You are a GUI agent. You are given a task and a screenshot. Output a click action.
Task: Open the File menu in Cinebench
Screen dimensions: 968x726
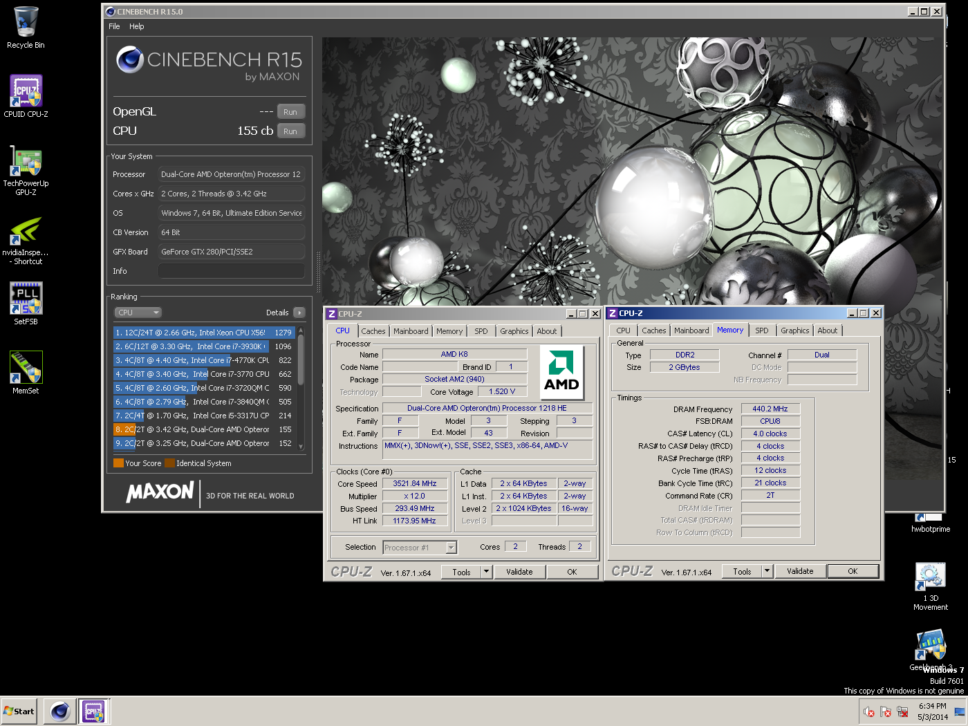114,26
